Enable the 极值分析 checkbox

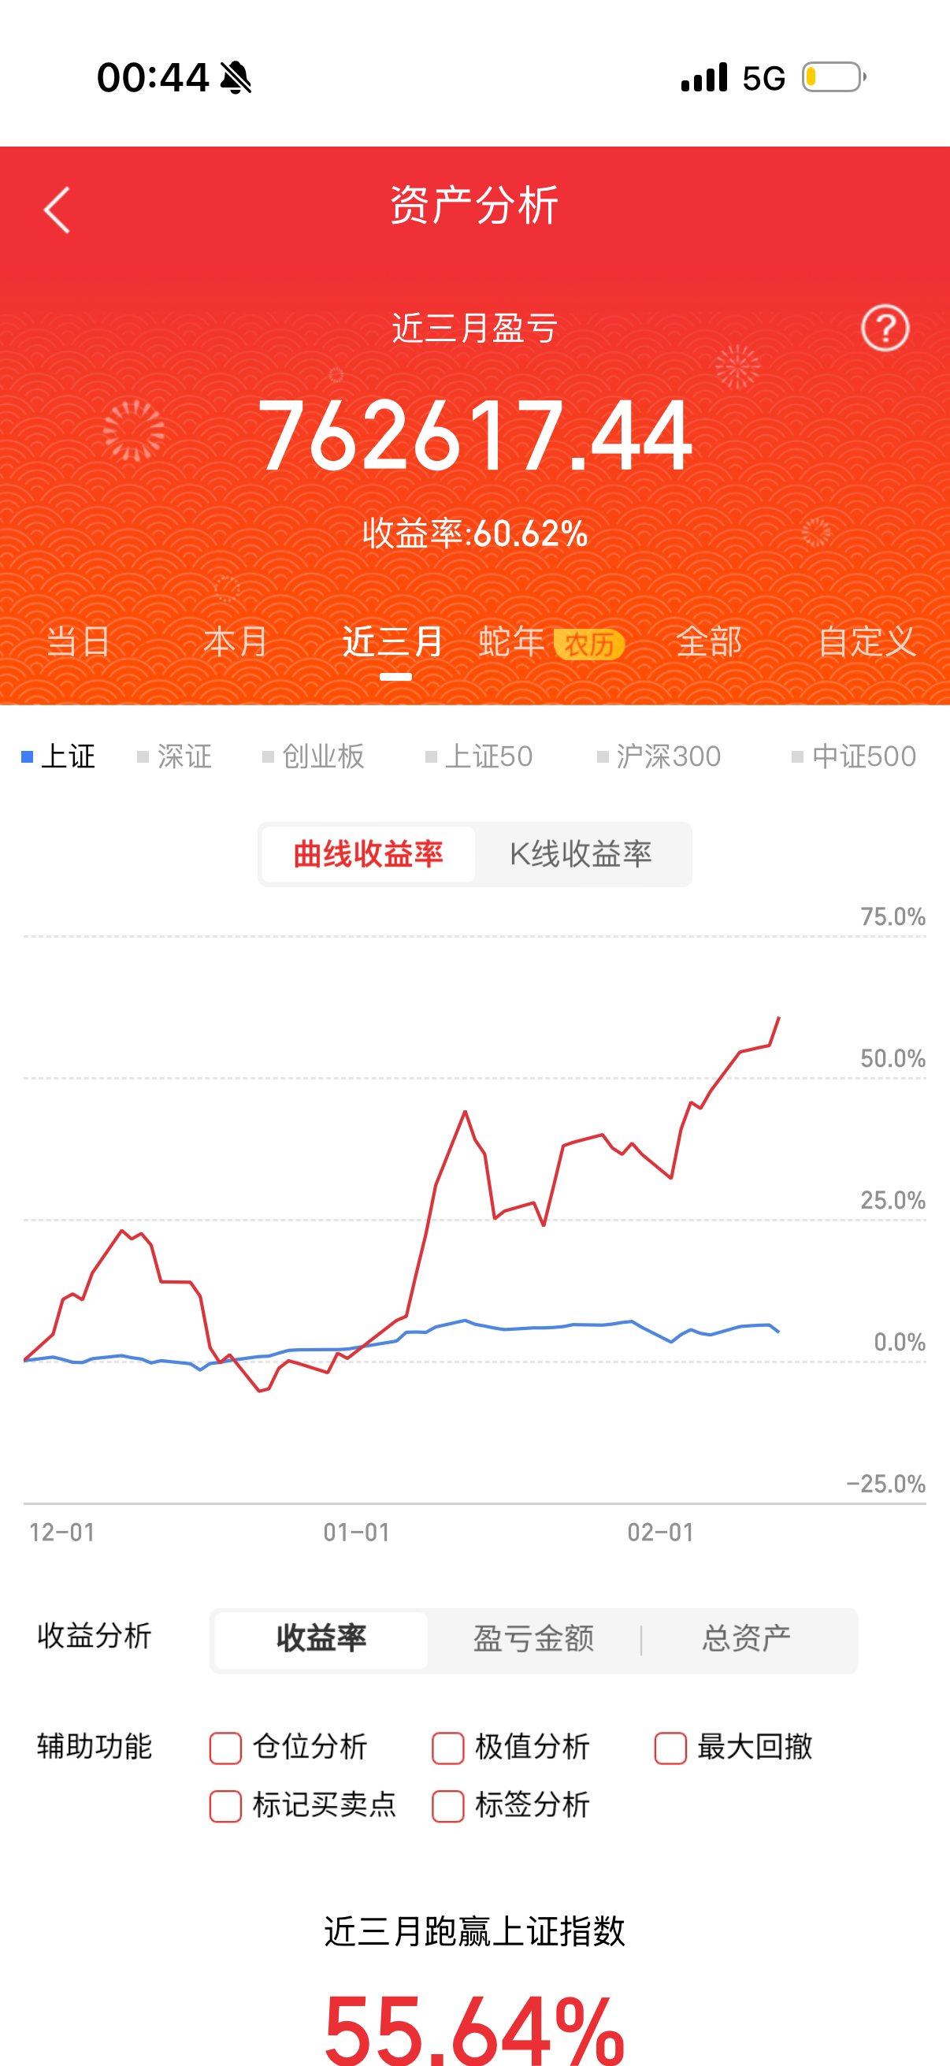pyautogui.click(x=447, y=1746)
